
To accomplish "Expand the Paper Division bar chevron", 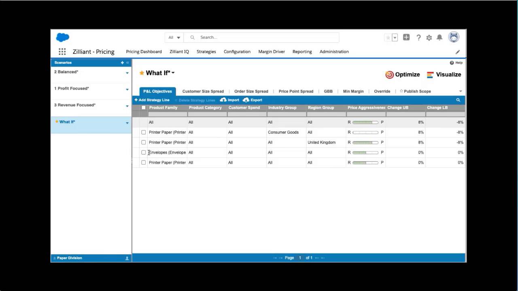I will pyautogui.click(x=55, y=258).
